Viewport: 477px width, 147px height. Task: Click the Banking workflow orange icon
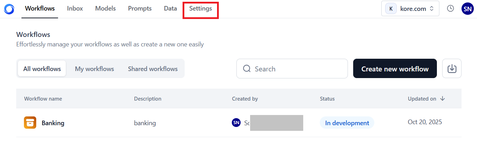pos(30,123)
